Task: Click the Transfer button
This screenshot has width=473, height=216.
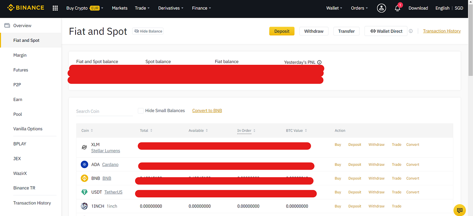Action: 346,31
